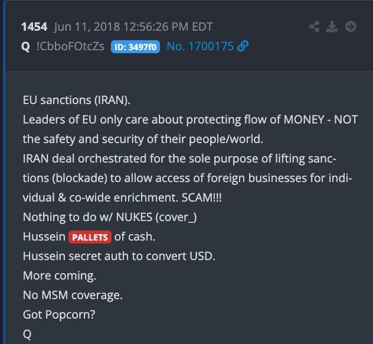Click the tripcode !CbboFOtcZs
Screen dimensions: 373x344
click(x=70, y=46)
